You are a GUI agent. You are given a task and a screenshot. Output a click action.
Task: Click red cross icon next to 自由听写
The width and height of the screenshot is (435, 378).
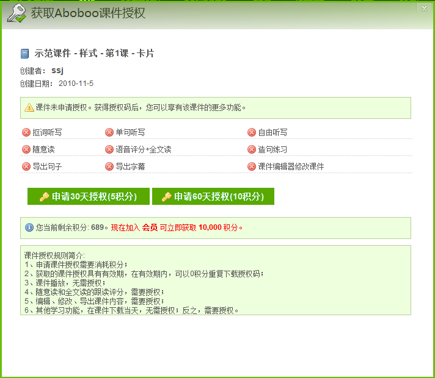click(252, 132)
